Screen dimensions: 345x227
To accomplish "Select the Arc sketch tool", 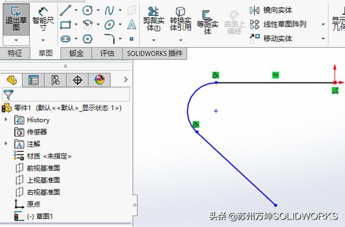I will tap(88, 24).
